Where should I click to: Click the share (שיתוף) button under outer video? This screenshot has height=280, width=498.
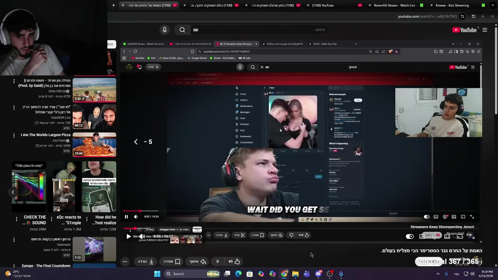click(197, 261)
